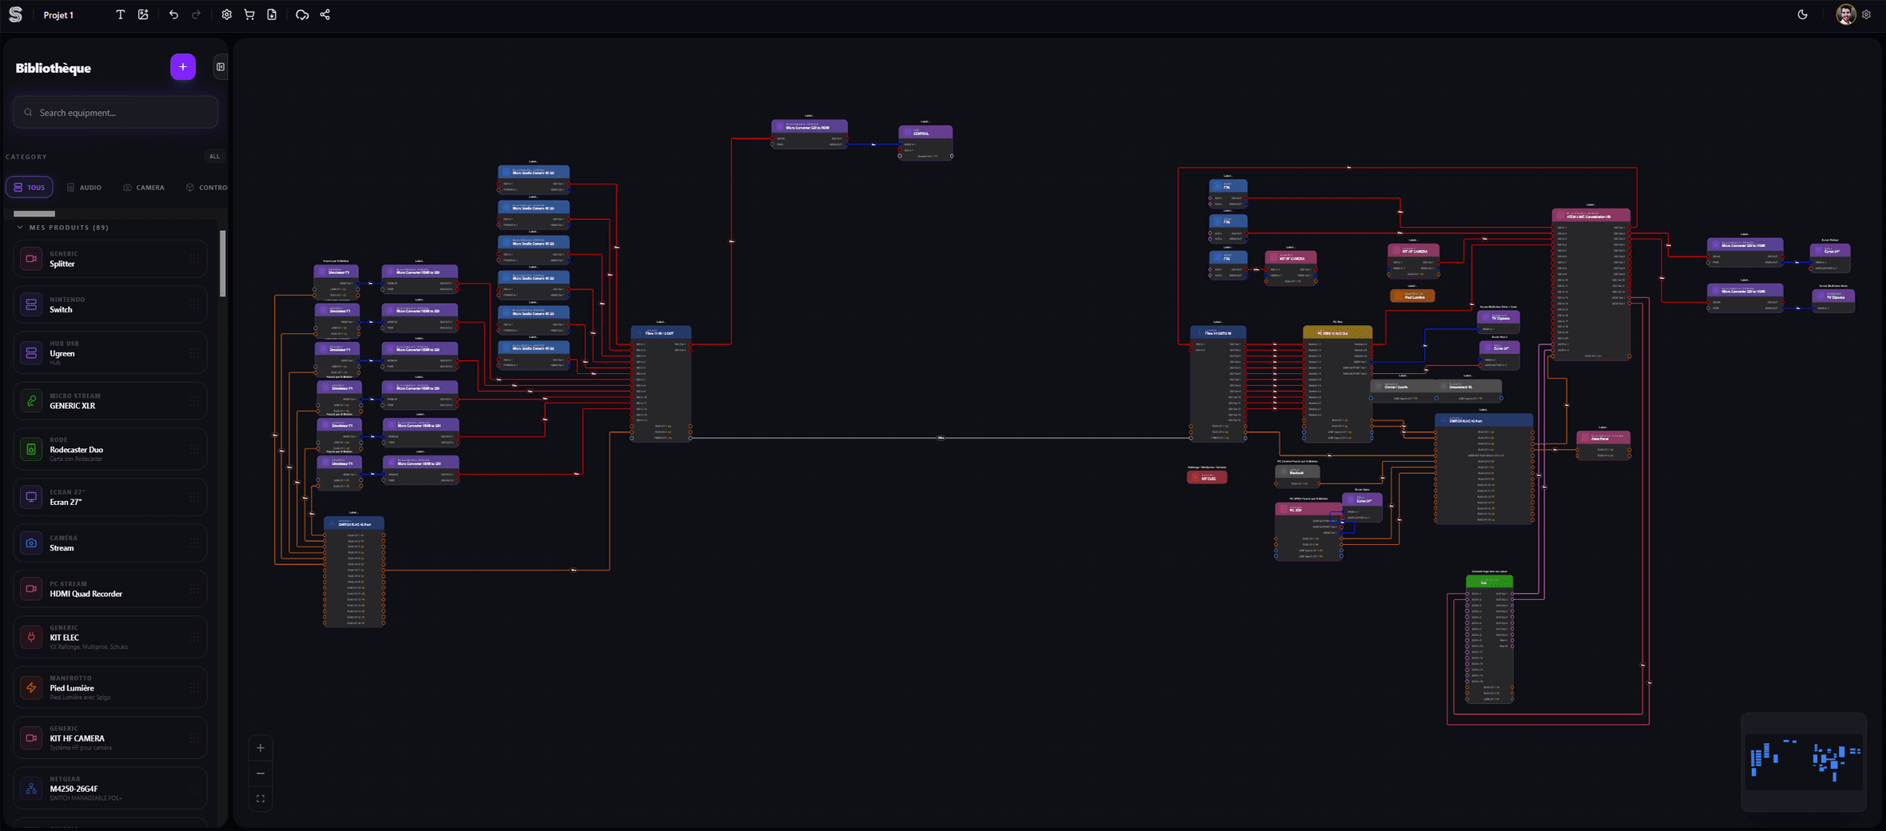
Task: Open the Projet 1 project name
Action: pos(58,15)
